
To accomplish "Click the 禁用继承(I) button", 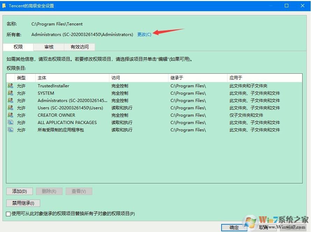I will click(23, 203).
